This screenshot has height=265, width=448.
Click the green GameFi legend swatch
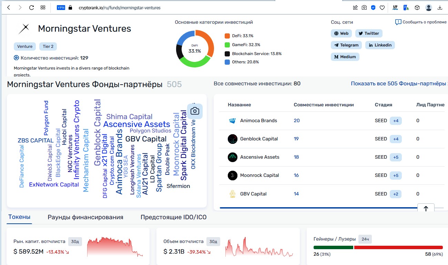tap(227, 45)
